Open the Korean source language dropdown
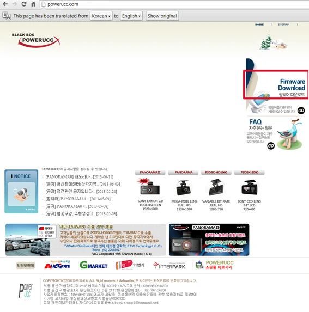This screenshot has height=312, width=309. pos(101,16)
